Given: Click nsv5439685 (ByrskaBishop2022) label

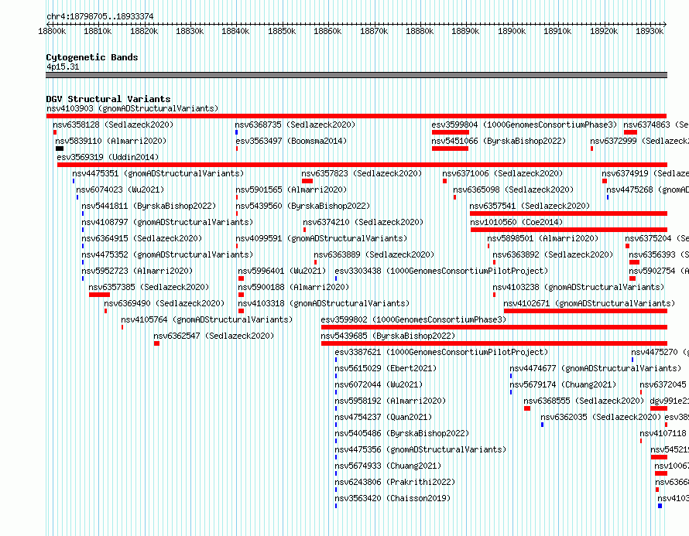Looking at the screenshot, I should 388,336.
